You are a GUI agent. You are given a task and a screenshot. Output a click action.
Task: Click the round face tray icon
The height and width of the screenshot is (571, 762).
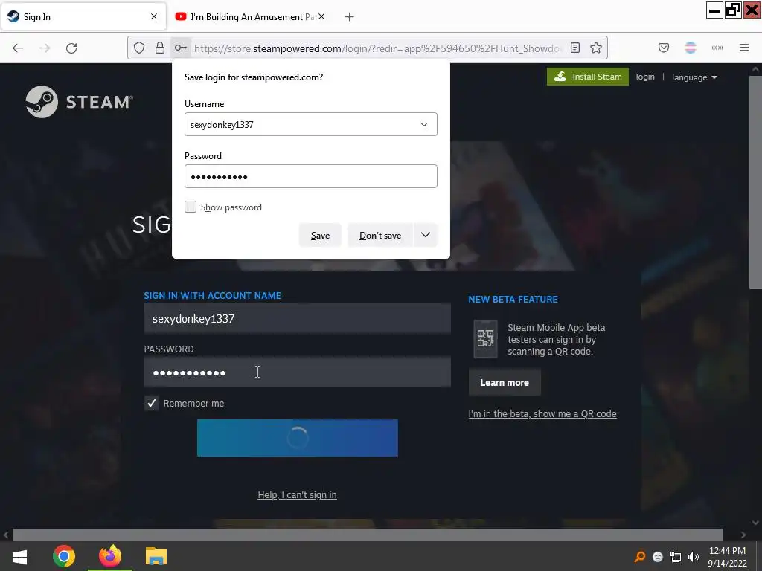658,557
